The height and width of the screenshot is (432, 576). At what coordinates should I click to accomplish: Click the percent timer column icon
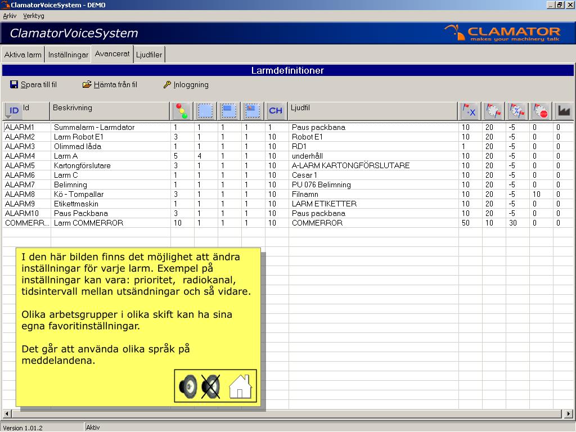click(x=517, y=111)
